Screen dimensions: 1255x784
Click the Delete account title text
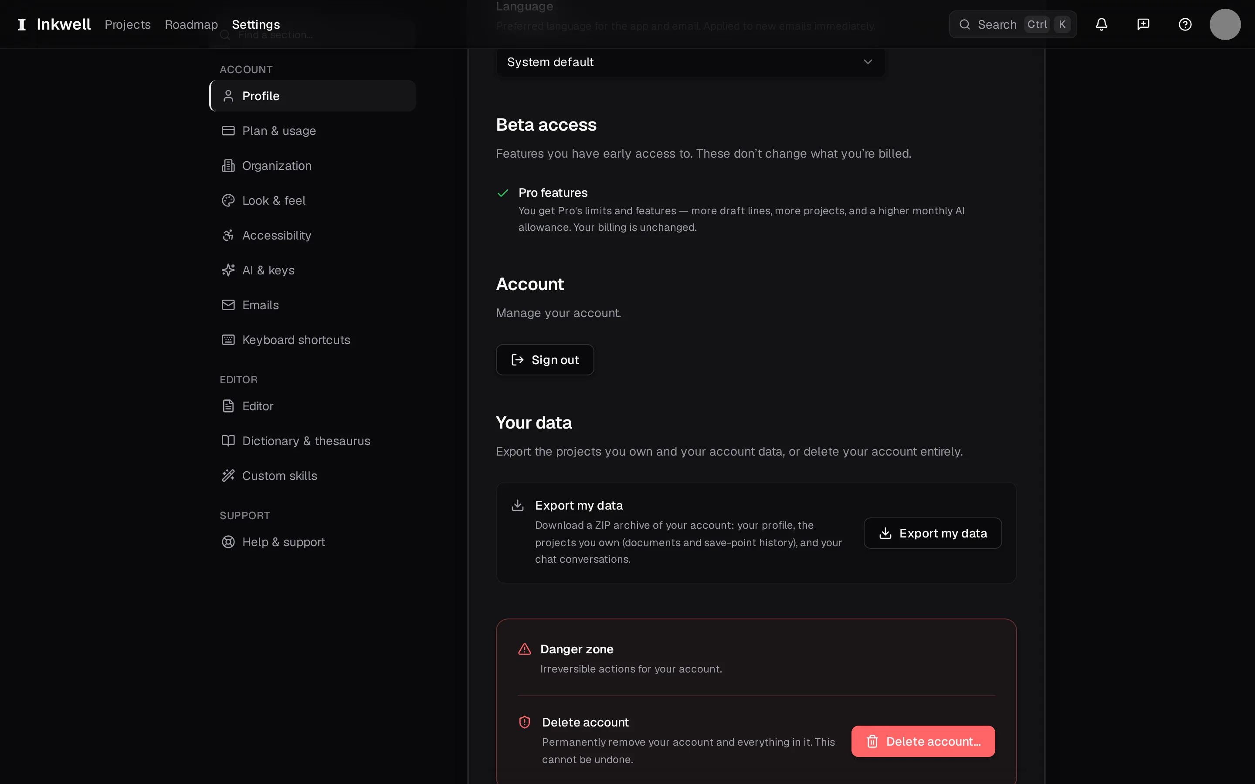(x=585, y=722)
